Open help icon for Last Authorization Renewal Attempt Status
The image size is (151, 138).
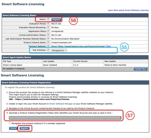(48, 38)
